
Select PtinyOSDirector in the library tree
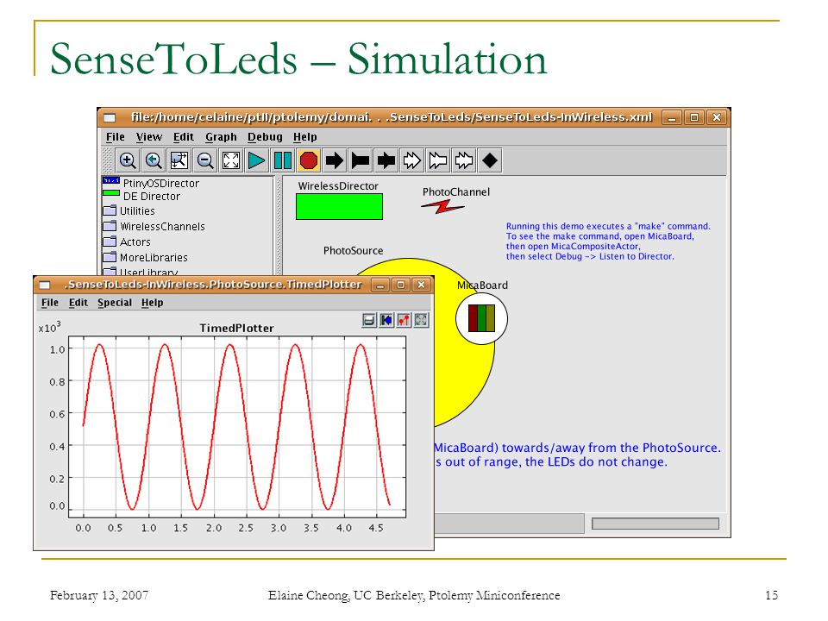pyautogui.click(x=151, y=183)
